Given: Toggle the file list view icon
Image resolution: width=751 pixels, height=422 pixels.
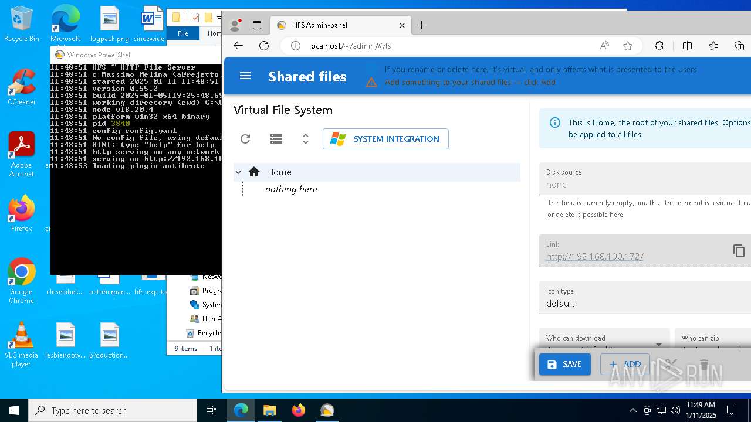Looking at the screenshot, I should [276, 139].
